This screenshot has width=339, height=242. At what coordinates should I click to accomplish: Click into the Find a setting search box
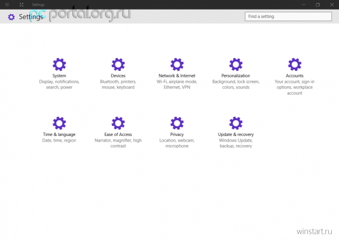pyautogui.click(x=288, y=16)
